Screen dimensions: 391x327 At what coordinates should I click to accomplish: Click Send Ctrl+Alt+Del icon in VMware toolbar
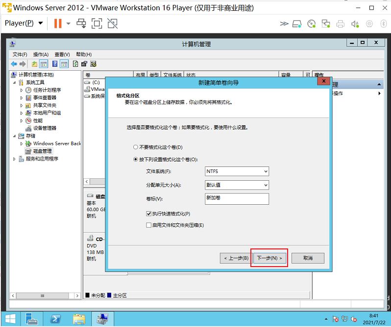[x=81, y=24]
